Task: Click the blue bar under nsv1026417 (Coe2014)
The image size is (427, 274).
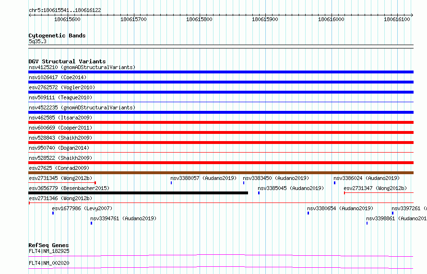Action: pyautogui.click(x=221, y=82)
